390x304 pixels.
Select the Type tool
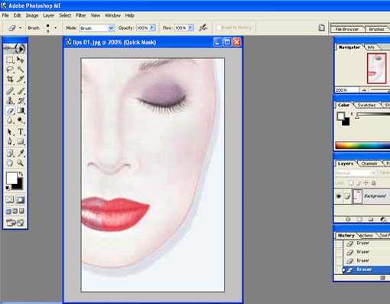click(x=21, y=132)
